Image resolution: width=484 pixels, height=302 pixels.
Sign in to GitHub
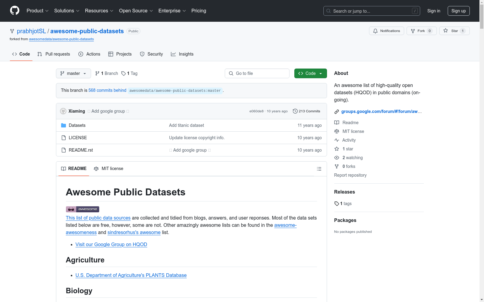pos(433,11)
